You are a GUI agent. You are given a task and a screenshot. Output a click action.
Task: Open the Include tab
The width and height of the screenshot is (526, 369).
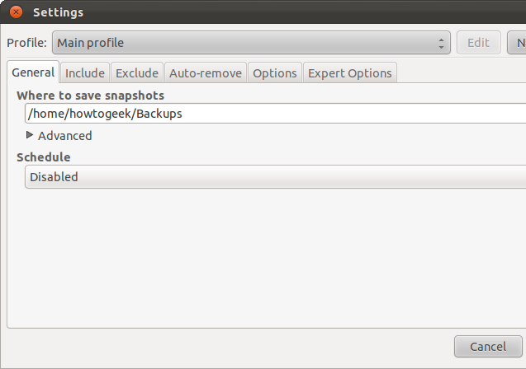pyautogui.click(x=85, y=73)
